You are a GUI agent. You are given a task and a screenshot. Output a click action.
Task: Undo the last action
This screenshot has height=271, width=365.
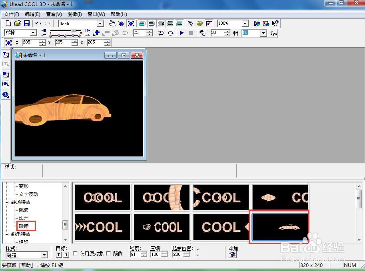click(x=38, y=23)
